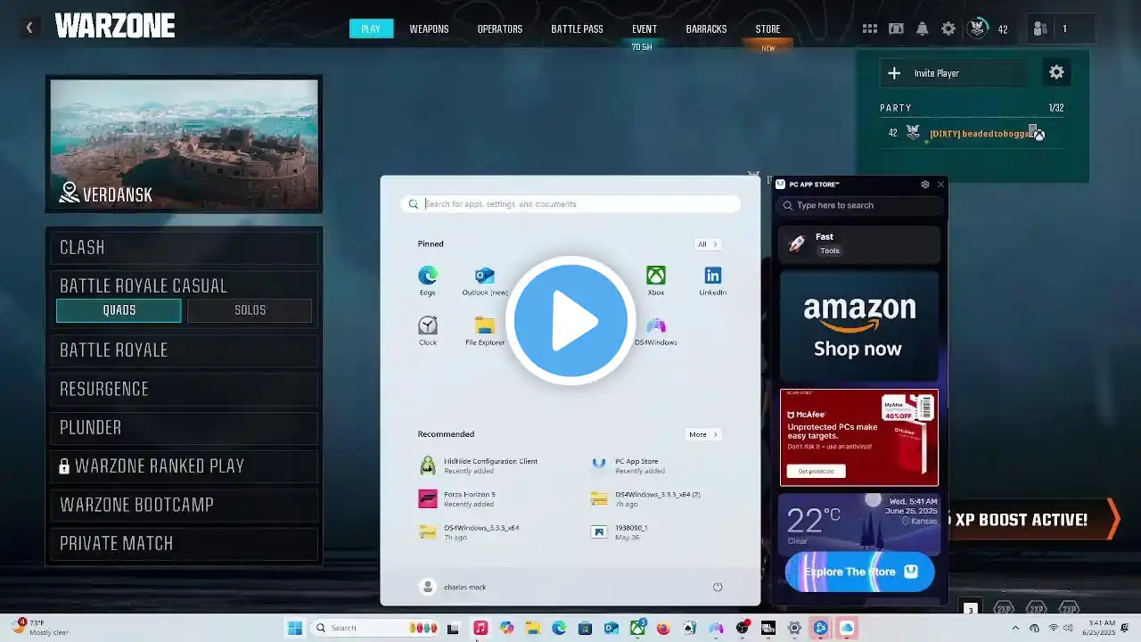1141x642 pixels.
Task: Click PC App Store search field
Action: click(x=859, y=205)
